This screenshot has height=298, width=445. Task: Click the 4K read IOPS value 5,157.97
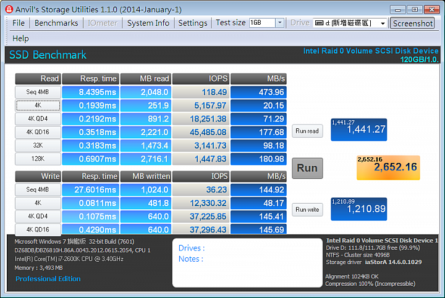(201, 106)
